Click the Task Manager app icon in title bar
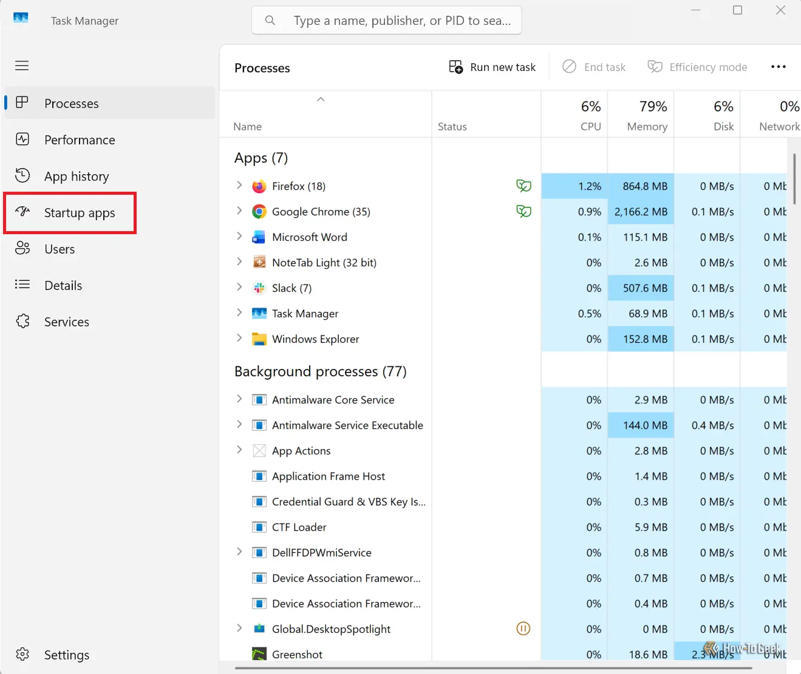The image size is (801, 674). [21, 18]
